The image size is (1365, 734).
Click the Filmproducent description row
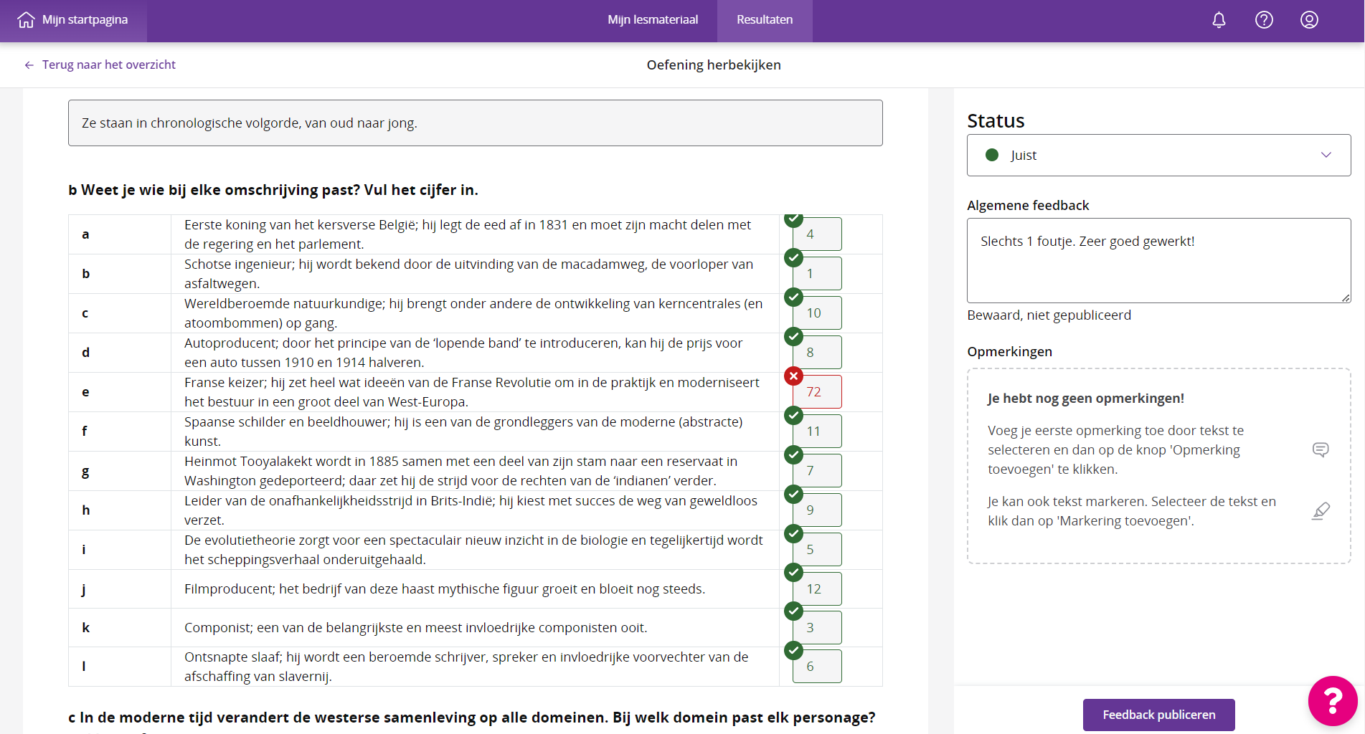click(475, 589)
